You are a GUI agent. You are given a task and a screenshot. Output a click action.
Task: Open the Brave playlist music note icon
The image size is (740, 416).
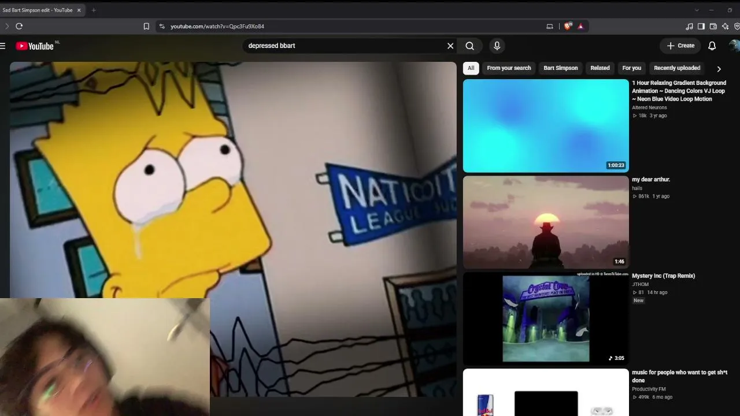689,26
